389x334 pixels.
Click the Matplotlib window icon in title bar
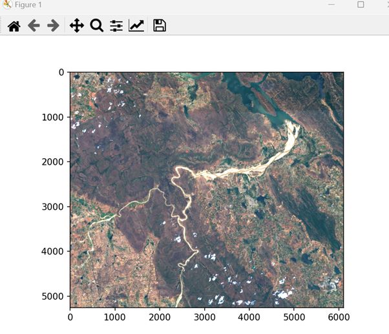pos(7,5)
